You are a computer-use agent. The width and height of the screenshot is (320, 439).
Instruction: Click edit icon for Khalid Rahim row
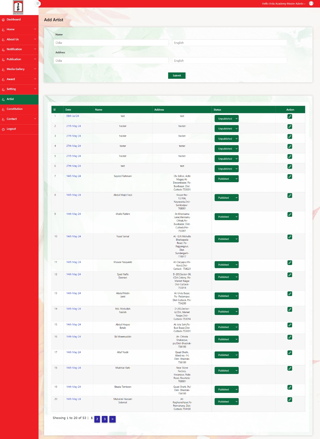290,215
